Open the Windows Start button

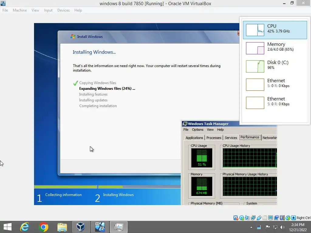point(8,227)
